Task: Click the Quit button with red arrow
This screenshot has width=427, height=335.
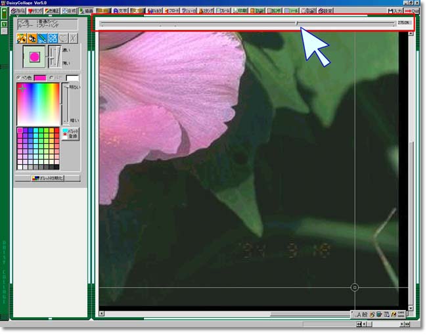Action: pos(412,11)
